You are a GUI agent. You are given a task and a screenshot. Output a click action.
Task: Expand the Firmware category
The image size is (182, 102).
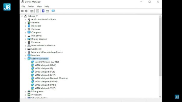point(26,43)
